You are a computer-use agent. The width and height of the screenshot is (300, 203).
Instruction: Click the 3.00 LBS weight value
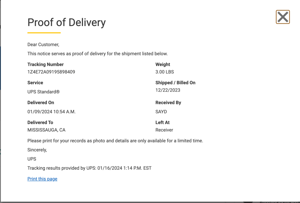pyautogui.click(x=165, y=72)
